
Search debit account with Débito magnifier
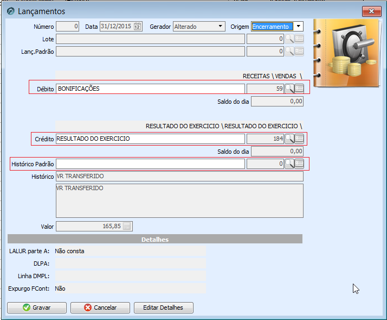coord(289,89)
